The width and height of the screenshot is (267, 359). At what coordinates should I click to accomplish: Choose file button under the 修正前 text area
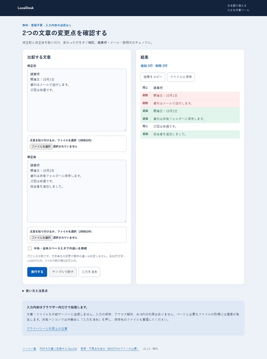tap(41, 147)
